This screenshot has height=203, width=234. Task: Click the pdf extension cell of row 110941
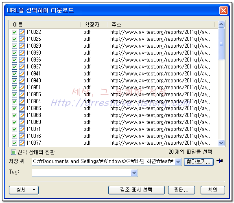pyautogui.click(x=87, y=74)
